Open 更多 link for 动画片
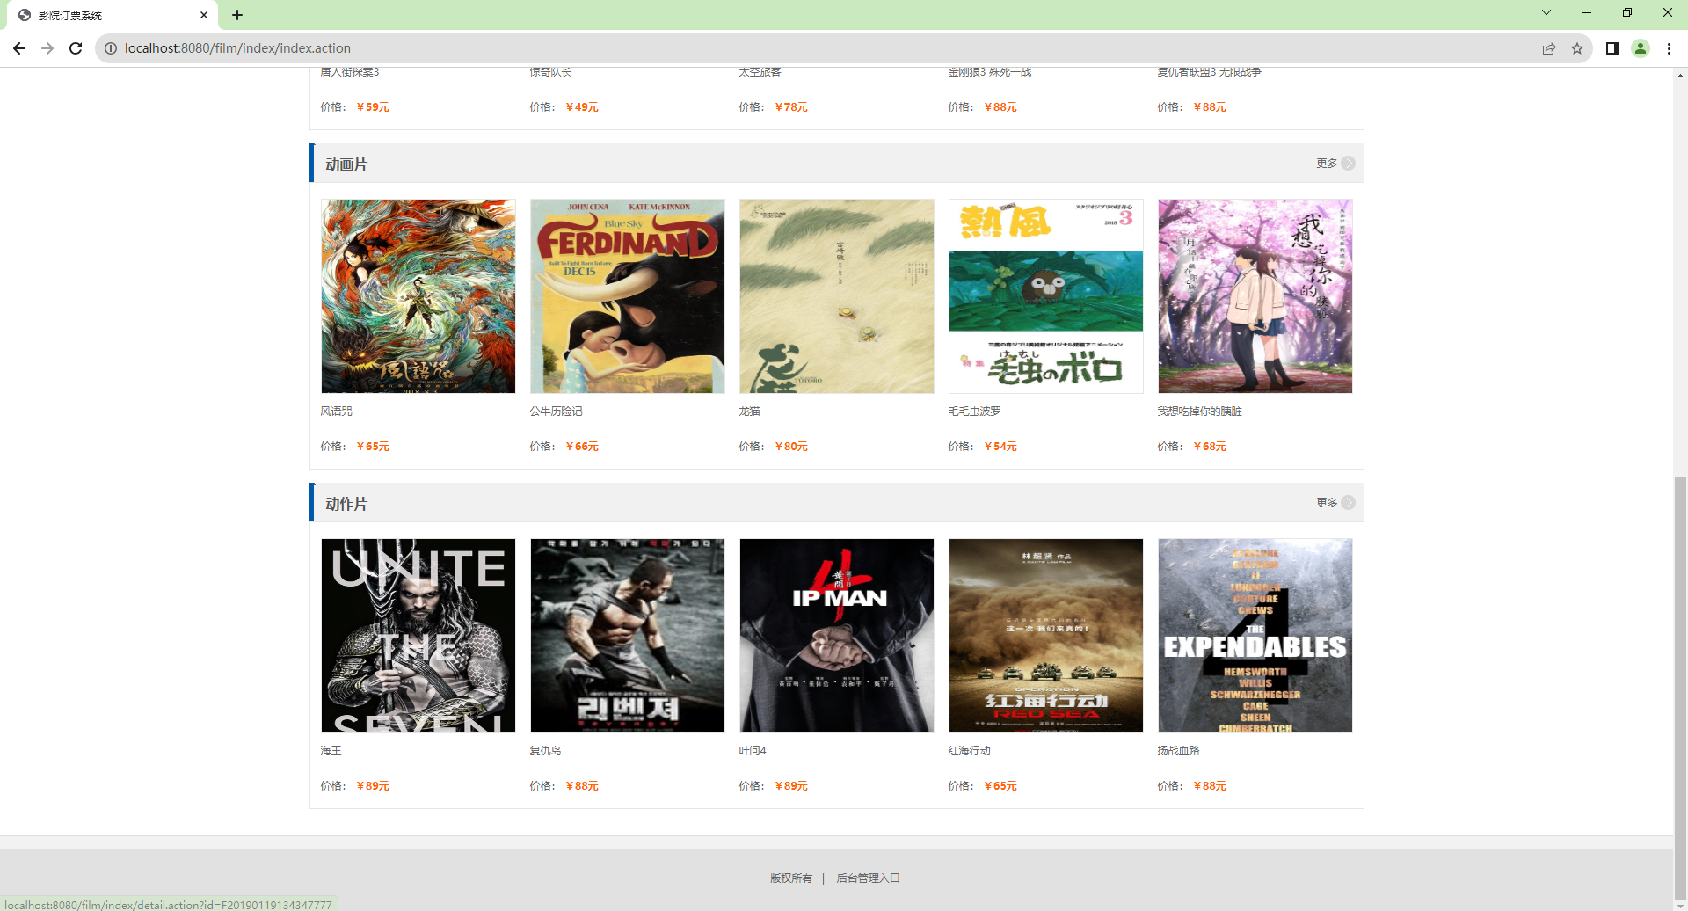 (1327, 164)
